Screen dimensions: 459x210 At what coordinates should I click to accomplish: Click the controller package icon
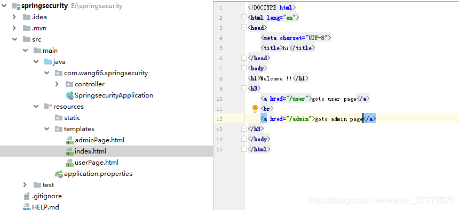point(69,84)
